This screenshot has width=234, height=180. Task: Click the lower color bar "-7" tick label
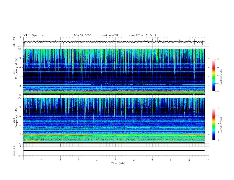pyautogui.click(x=218, y=140)
